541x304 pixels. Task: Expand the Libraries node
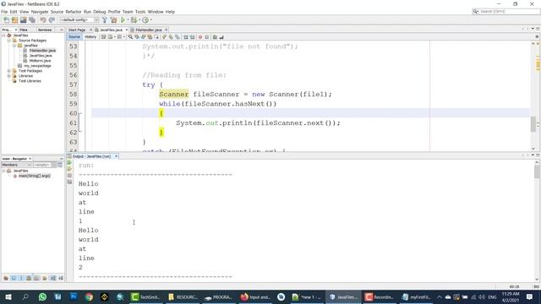9,76
